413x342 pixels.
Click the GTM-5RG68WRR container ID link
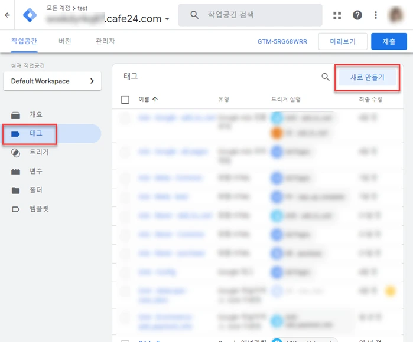pyautogui.click(x=282, y=41)
